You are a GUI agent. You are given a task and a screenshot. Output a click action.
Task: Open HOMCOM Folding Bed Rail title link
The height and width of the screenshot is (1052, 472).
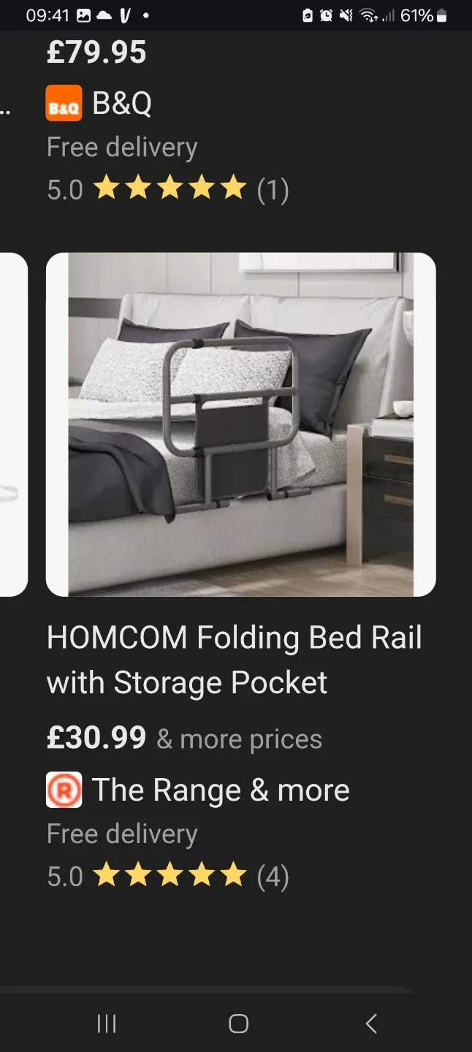pos(235,660)
